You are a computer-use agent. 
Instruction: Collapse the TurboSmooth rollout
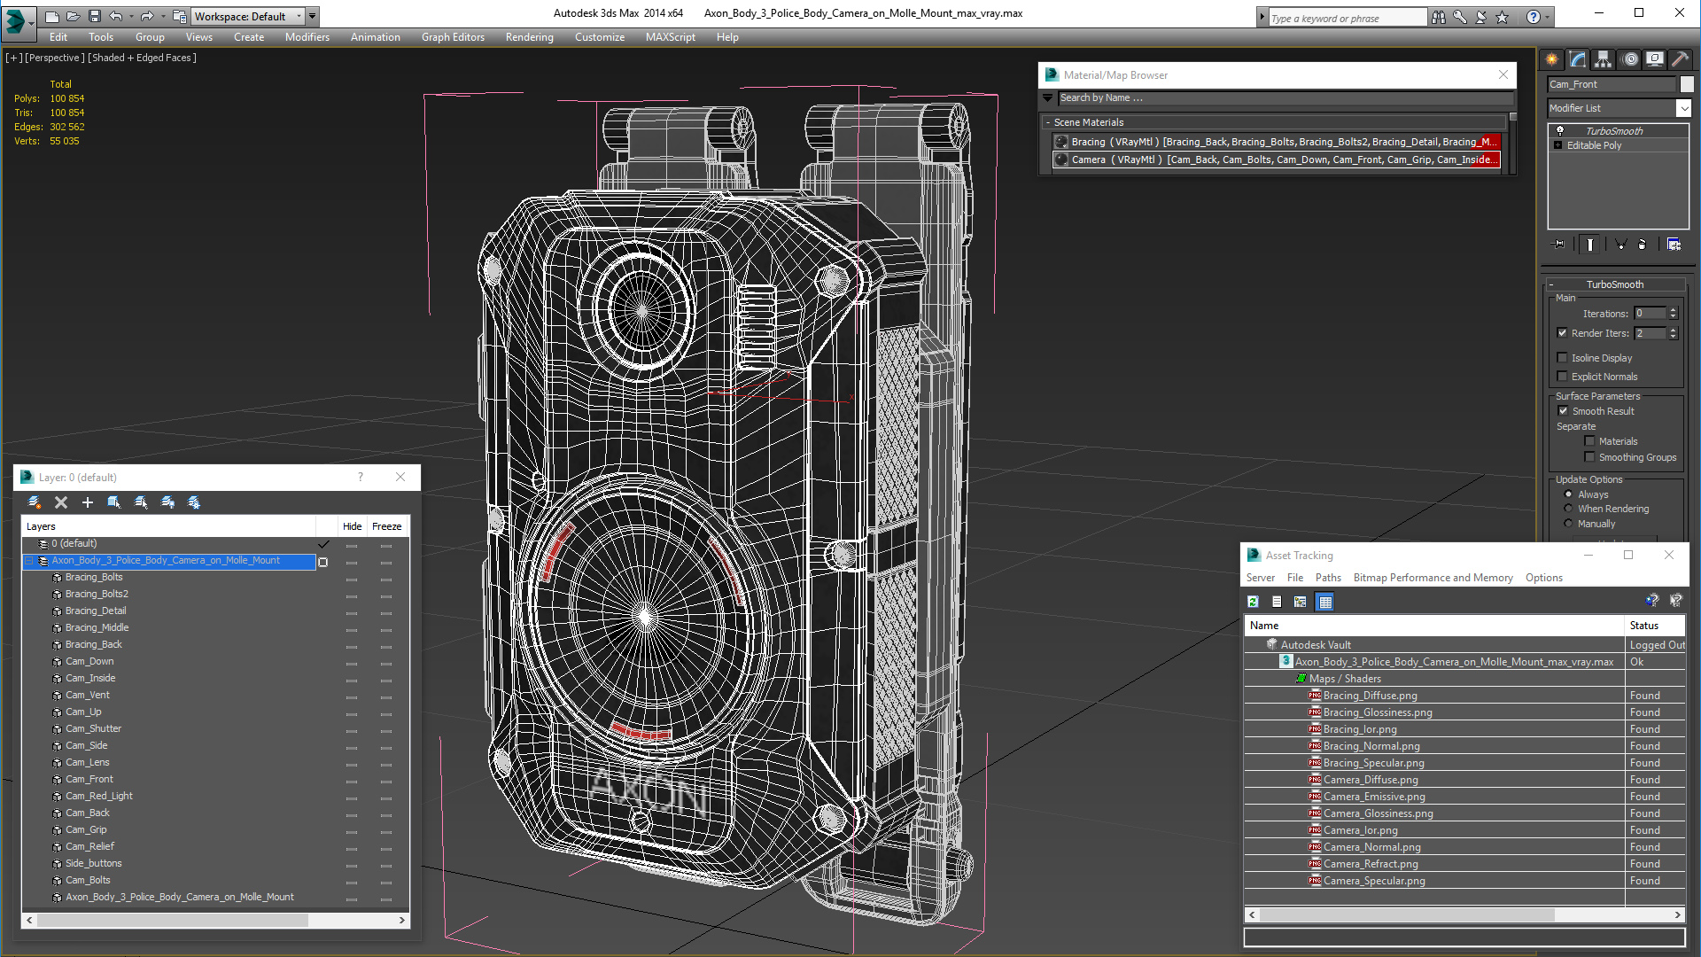[x=1551, y=284]
